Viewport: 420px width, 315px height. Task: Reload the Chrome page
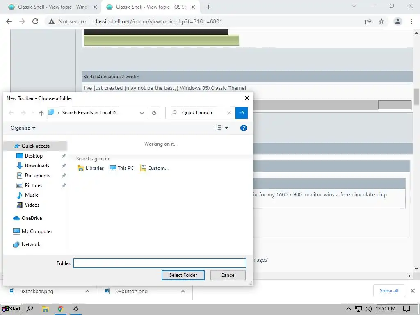(x=35, y=21)
